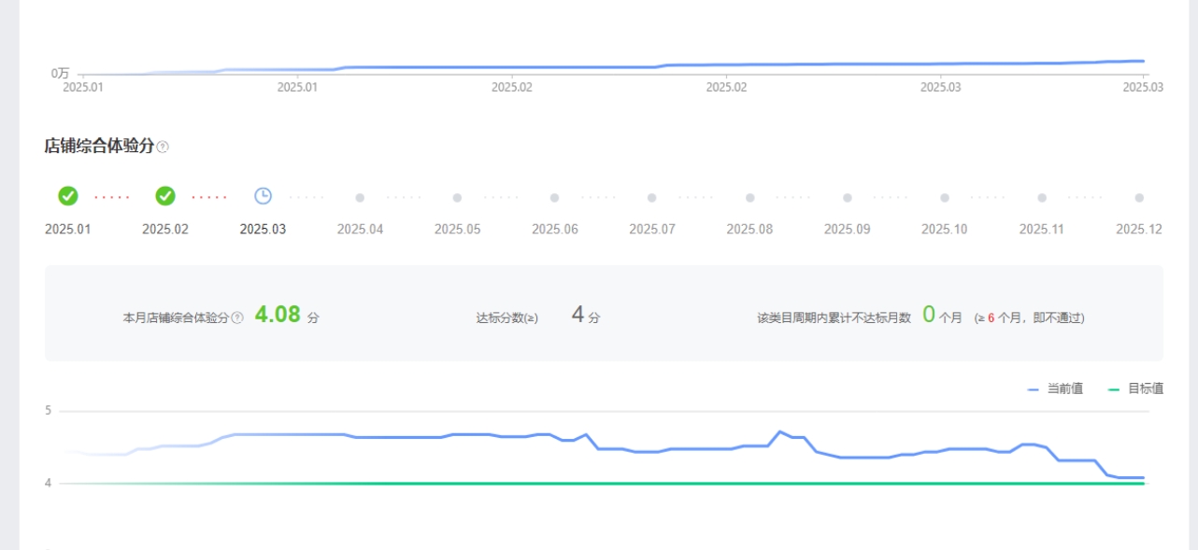Toggle the 当前值 legend series
The height and width of the screenshot is (550, 1198).
coord(1056,389)
